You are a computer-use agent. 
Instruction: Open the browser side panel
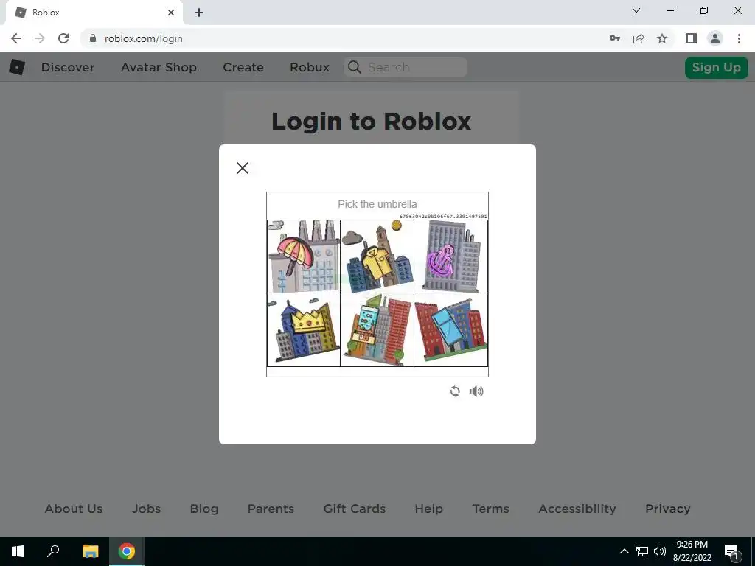click(692, 38)
